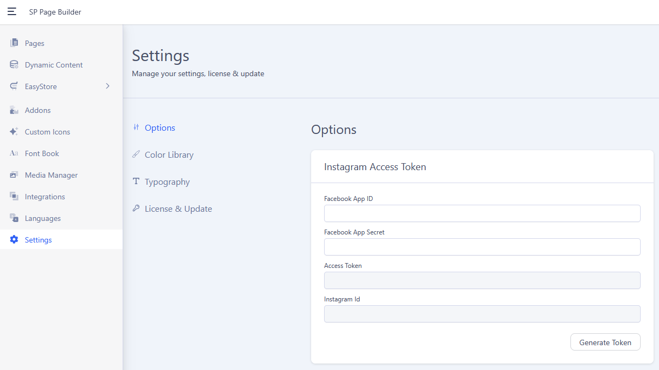Viewport: 659px width, 370px height.
Task: Click the hamburger menu icon
Action: tap(12, 11)
